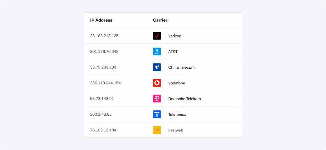Select IP address 23.168.218.125
Viewport: 326px width, 150px height.
pos(104,36)
